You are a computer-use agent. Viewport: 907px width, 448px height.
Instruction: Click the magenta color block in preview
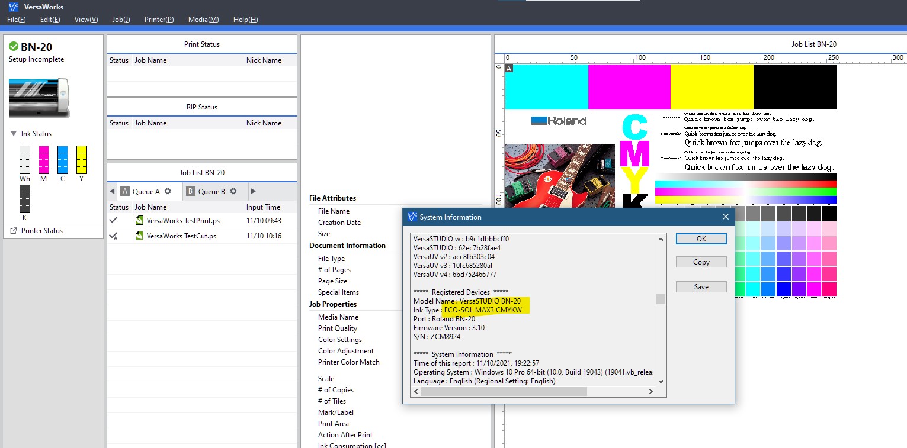point(629,87)
